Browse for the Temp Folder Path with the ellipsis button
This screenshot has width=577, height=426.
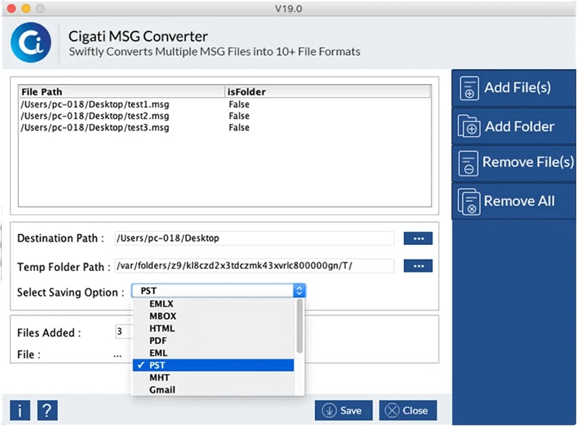[x=418, y=266]
